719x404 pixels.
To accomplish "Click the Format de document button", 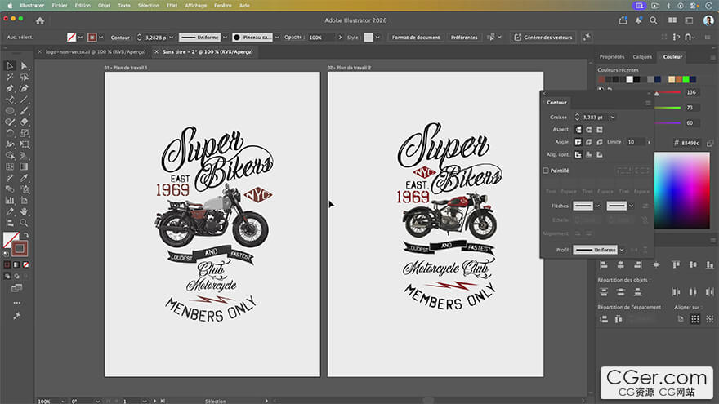I will tap(415, 37).
